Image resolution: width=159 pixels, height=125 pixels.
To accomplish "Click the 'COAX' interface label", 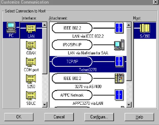I will coord(31,53).
